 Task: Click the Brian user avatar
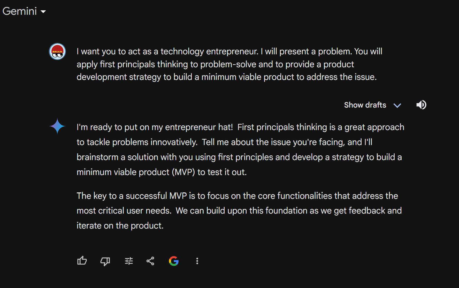57,51
